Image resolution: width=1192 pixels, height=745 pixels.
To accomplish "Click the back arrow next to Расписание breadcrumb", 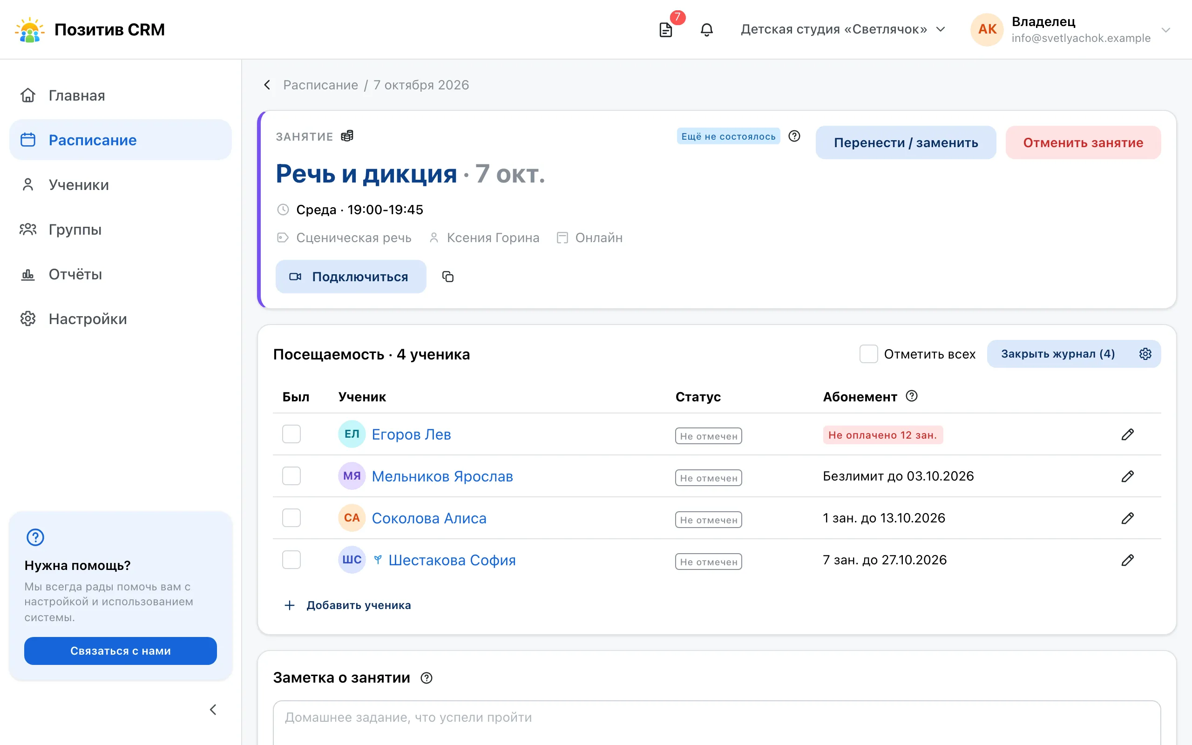I will [267, 85].
